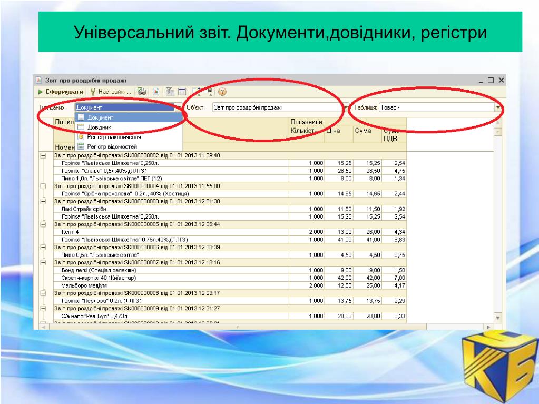Click the save settings diskette icon

[209, 92]
